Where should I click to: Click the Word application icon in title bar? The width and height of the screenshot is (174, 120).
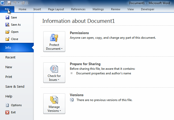pyautogui.click(x=3, y=3)
